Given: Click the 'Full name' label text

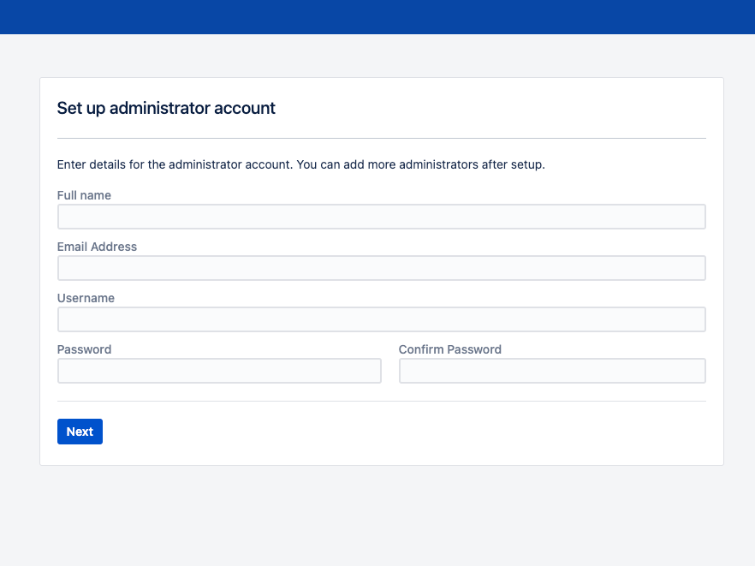Looking at the screenshot, I should coord(84,195).
